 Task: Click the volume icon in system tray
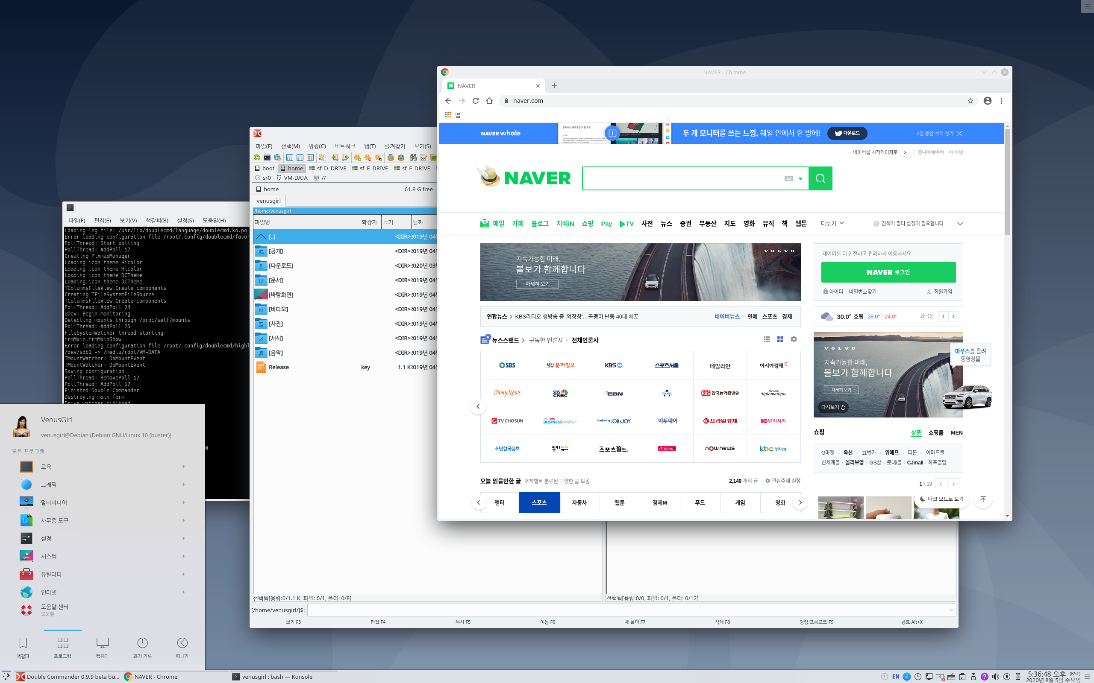click(995, 677)
